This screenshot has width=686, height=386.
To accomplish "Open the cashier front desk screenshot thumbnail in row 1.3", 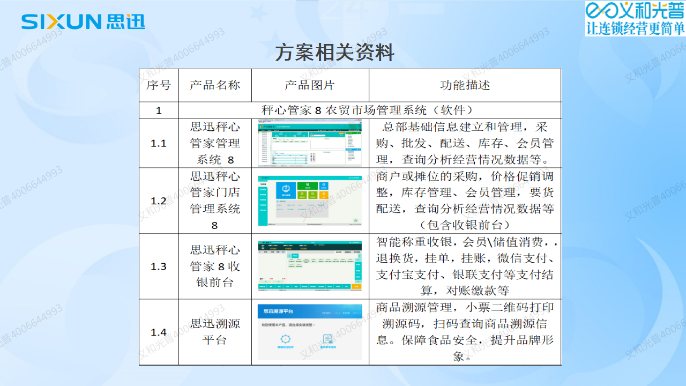I will tap(310, 266).
